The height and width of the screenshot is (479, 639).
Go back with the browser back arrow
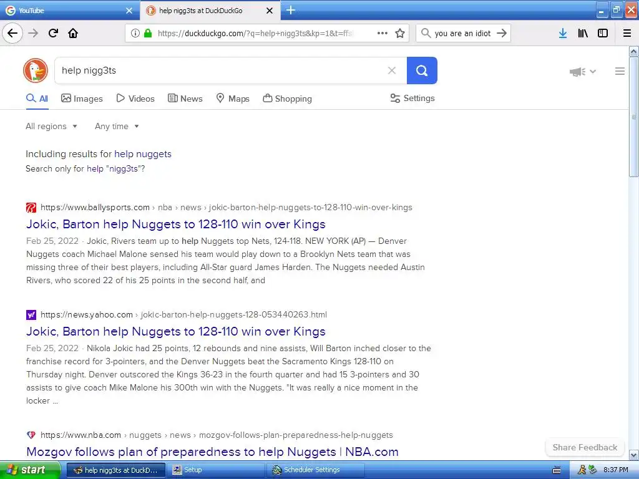[x=12, y=33]
